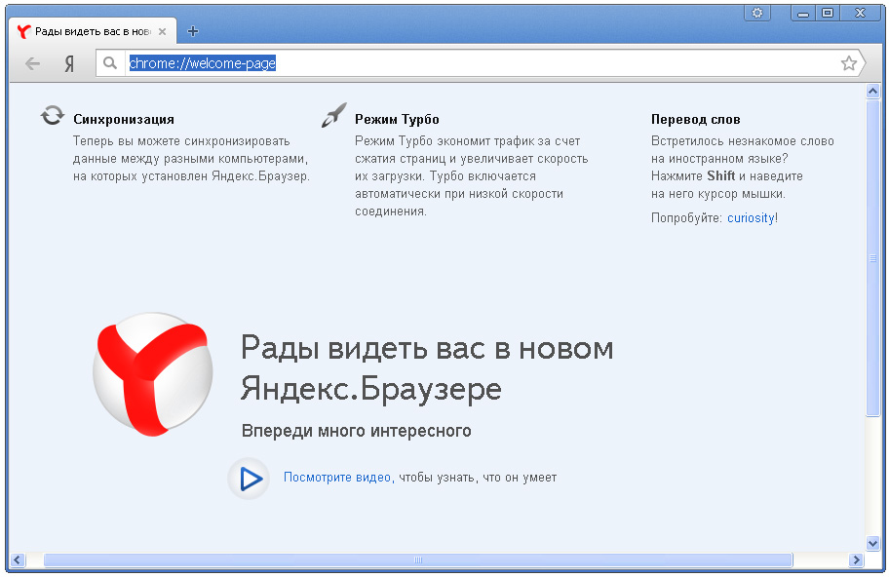
Task: Click the 'Перевод слов' heading
Action: point(696,120)
